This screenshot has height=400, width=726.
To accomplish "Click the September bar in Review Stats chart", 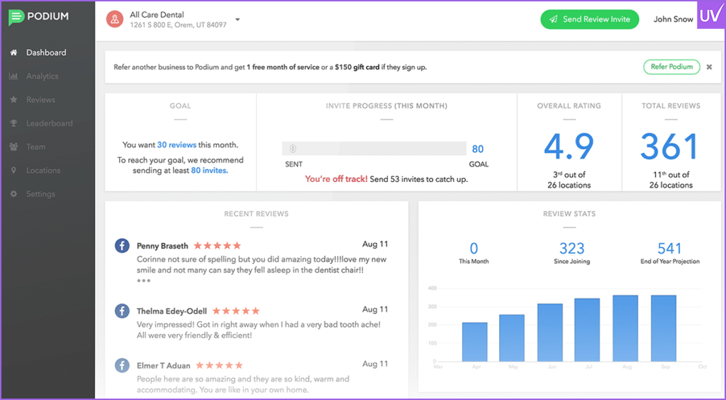I will (x=664, y=328).
